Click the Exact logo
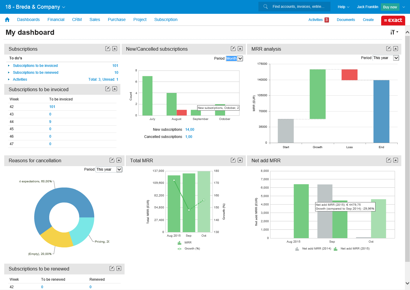Image resolution: width=410 pixels, height=290 pixels. pyautogui.click(x=393, y=20)
